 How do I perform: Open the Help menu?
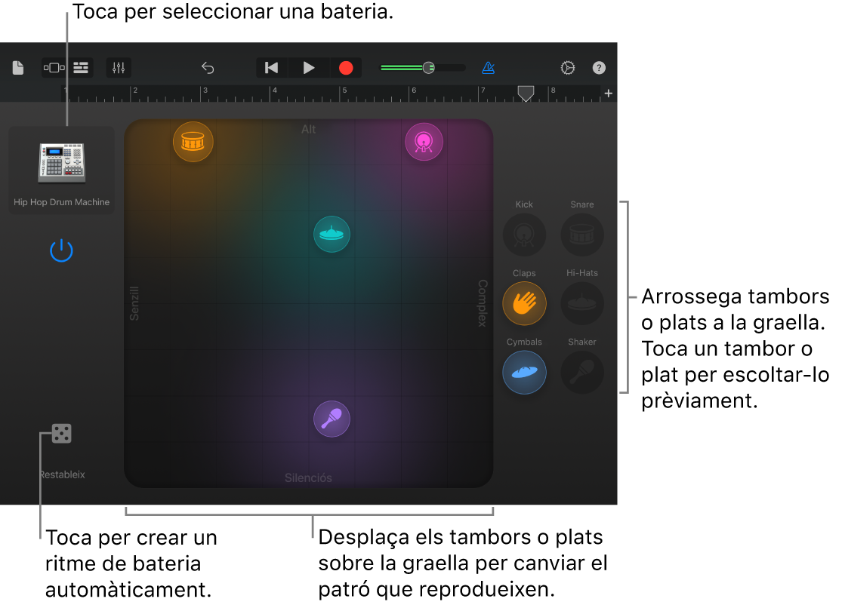pos(599,67)
